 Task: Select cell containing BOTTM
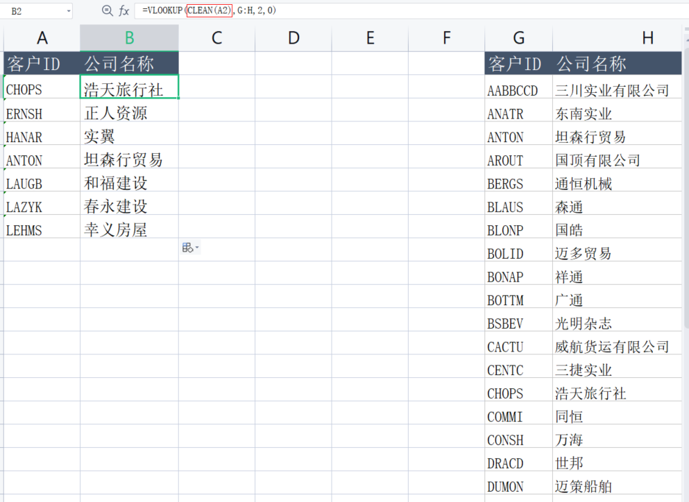pos(518,296)
